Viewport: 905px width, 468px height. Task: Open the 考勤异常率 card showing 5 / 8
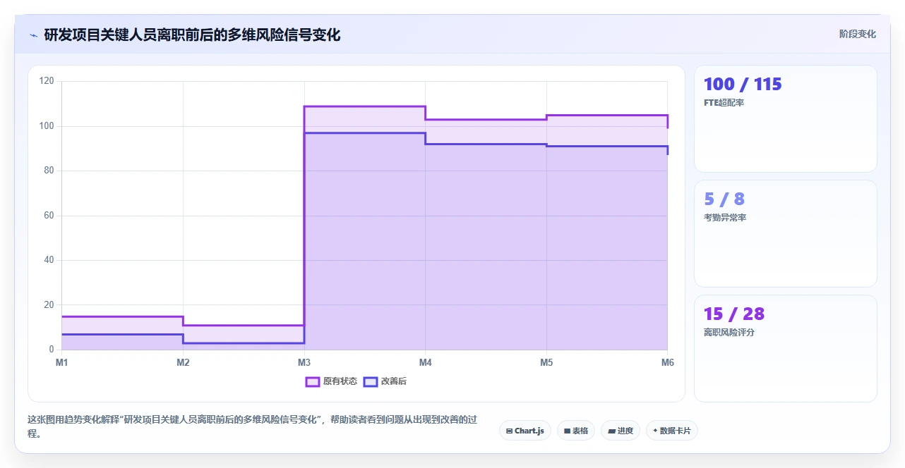pos(786,233)
